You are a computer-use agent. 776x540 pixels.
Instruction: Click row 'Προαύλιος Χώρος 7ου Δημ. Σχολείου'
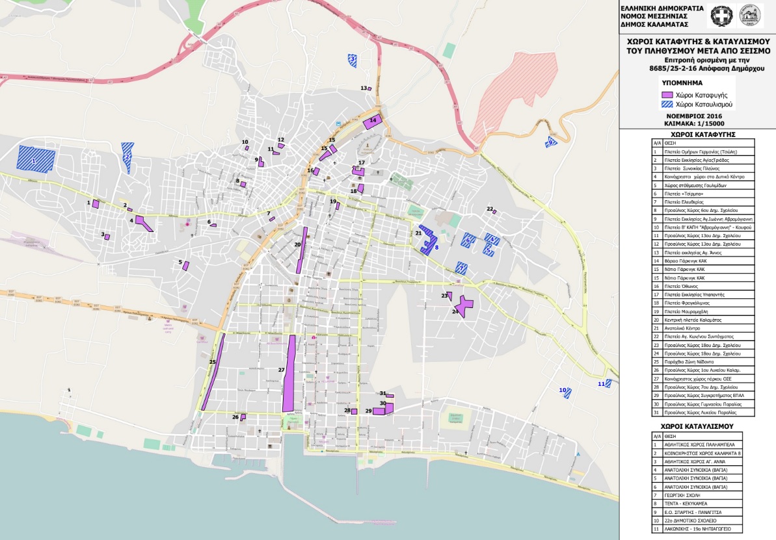click(702, 387)
